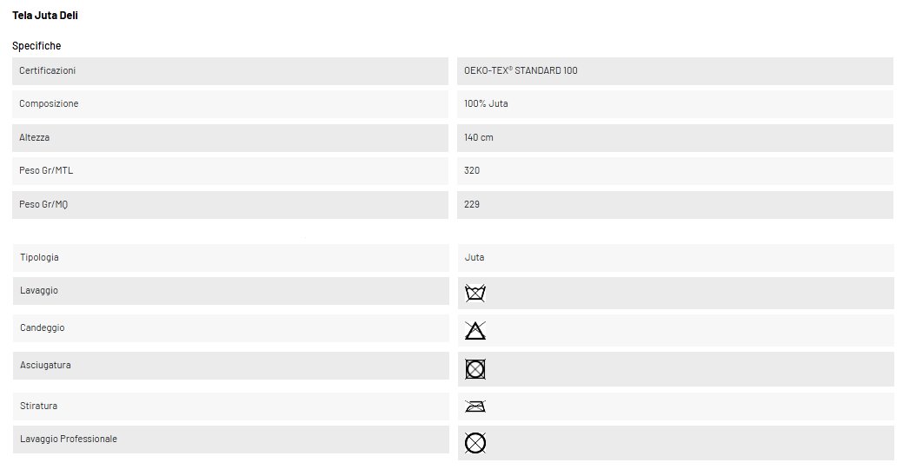This screenshot has width=916, height=476.
Task: Select the Peso Gr/MTL label
Action: coord(46,170)
